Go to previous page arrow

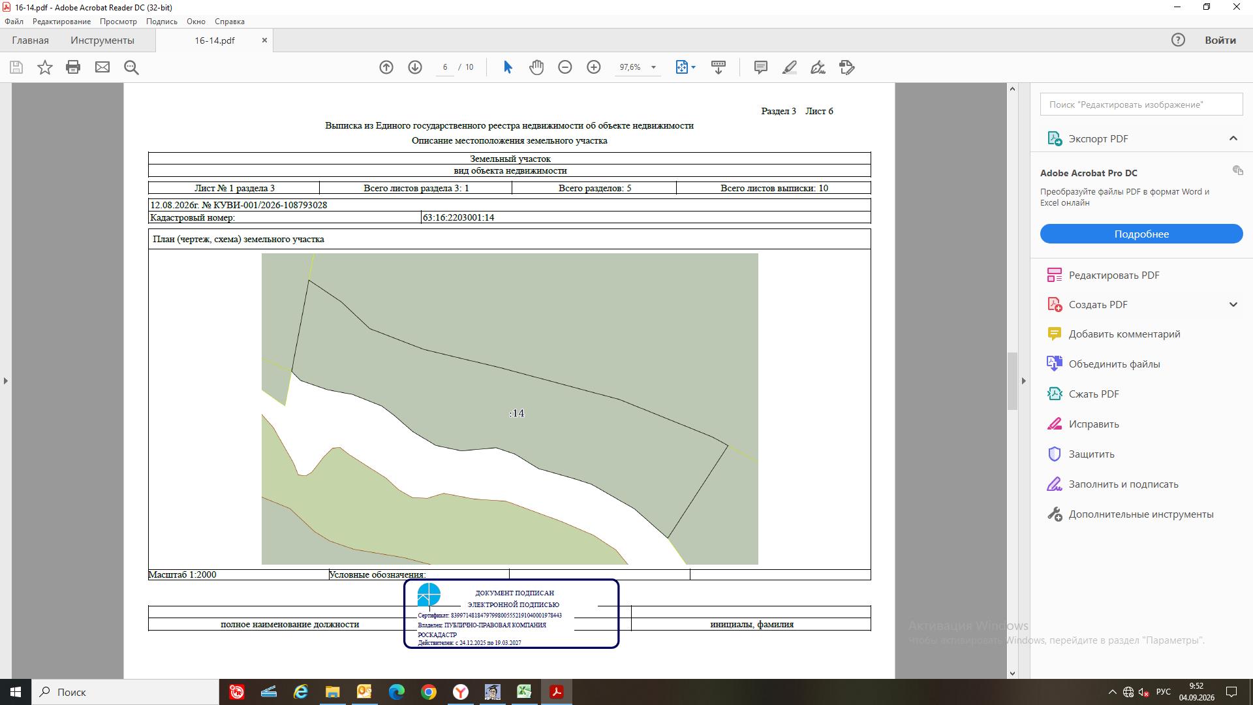point(386,67)
